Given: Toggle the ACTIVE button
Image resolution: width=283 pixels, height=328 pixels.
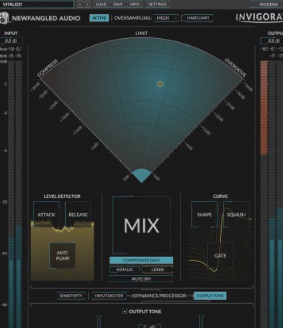Looking at the screenshot, I should click(x=99, y=18).
